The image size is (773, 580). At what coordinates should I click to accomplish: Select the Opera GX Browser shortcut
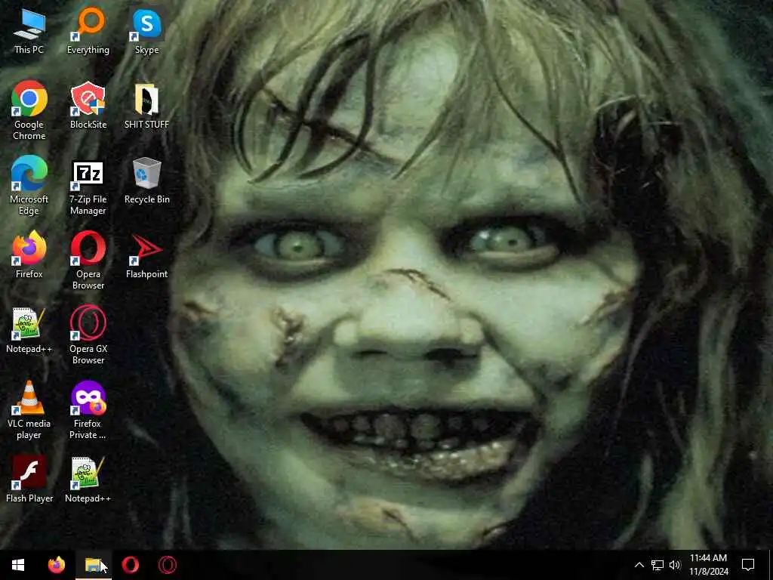click(88, 335)
